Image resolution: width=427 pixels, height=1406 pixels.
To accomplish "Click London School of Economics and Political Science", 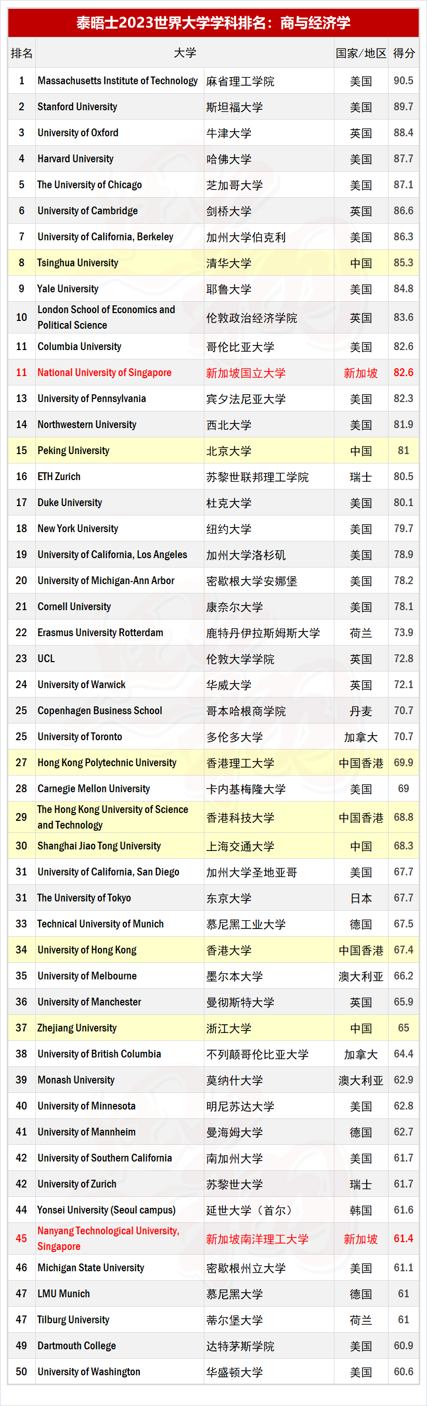I will [106, 317].
